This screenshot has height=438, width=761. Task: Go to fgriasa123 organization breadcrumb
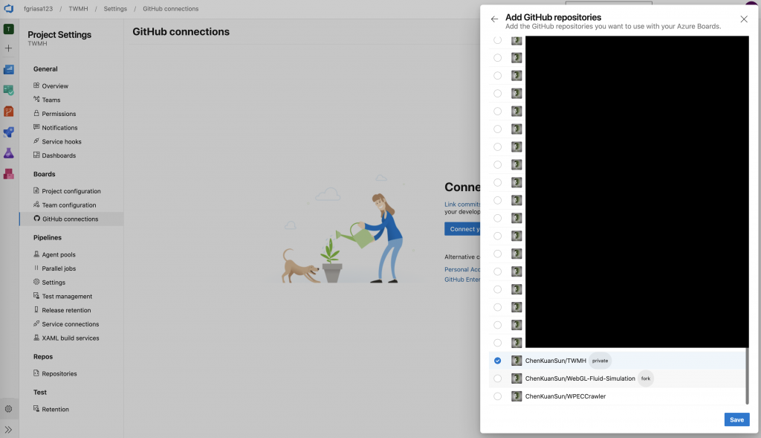coord(39,9)
